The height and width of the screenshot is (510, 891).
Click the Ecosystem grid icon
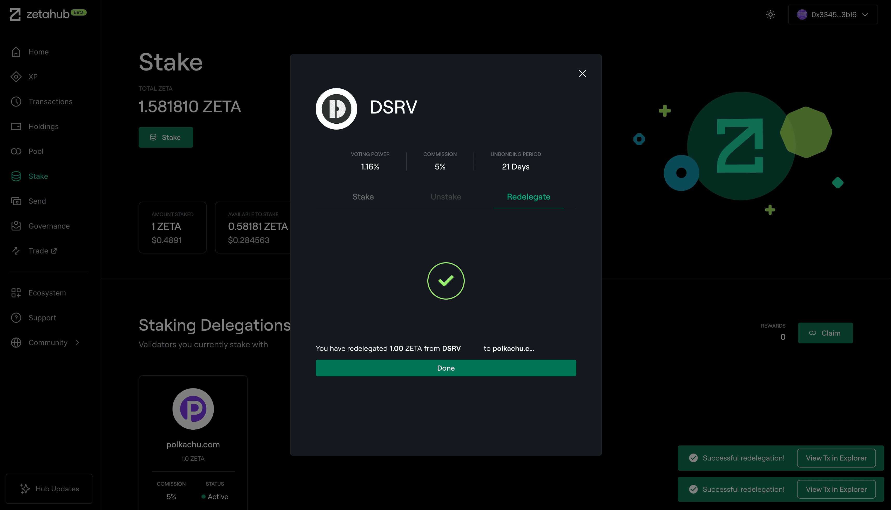(16, 293)
